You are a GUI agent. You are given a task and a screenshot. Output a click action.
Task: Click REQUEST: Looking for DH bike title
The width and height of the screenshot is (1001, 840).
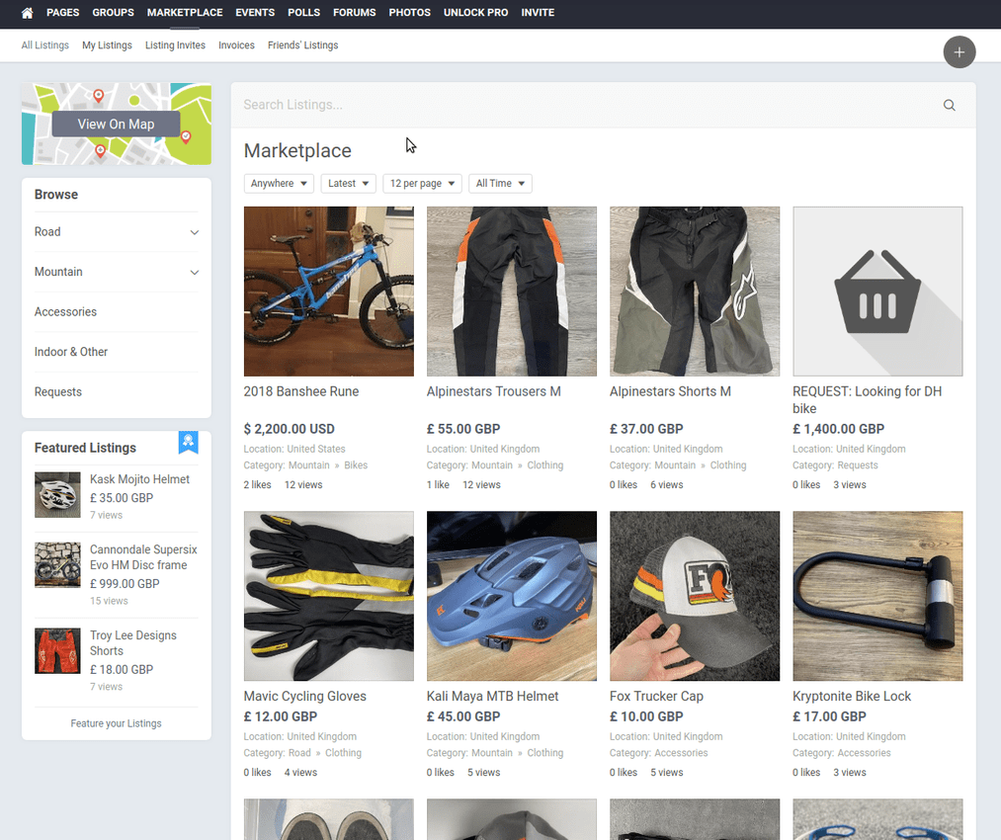[x=867, y=400]
